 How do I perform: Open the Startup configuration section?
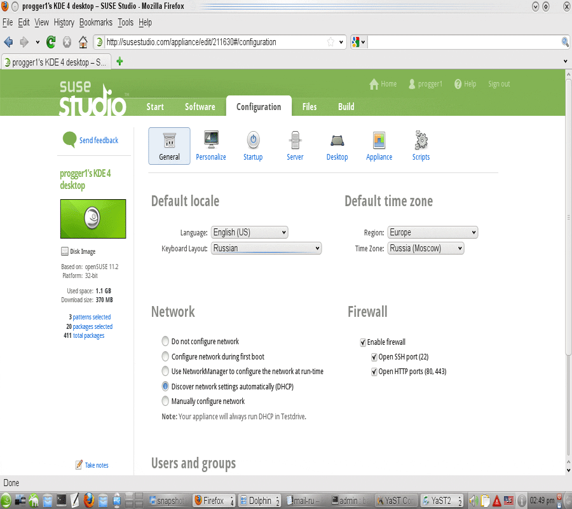coord(253,146)
